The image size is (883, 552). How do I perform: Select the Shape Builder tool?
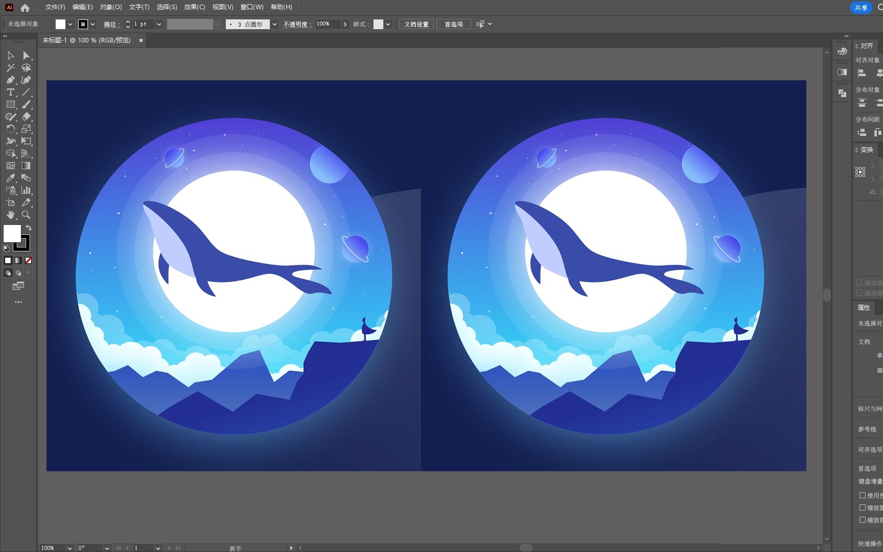pos(11,153)
